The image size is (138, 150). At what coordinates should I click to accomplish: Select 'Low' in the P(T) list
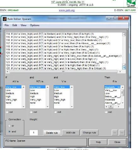37,90
